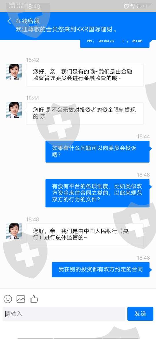Select sent message 我在别的投资都有双方约定的合同
The image size is (156, 339).
click(x=101, y=269)
